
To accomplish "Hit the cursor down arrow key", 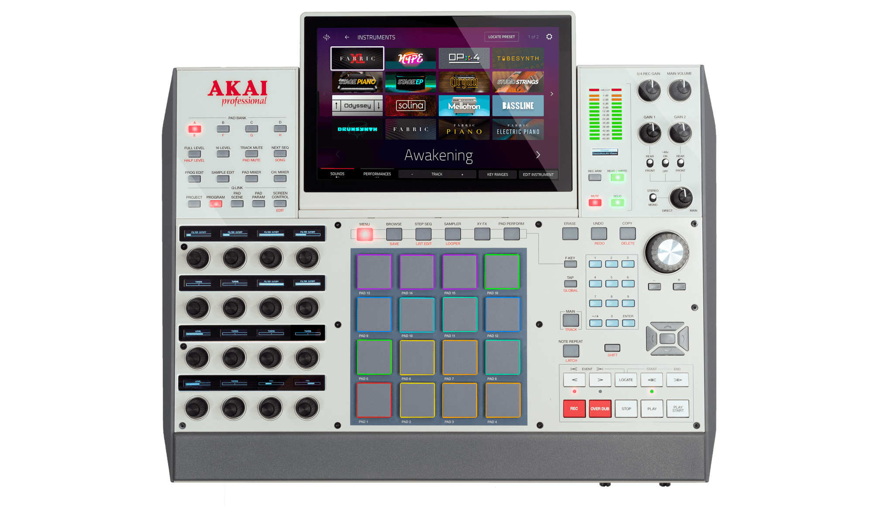I will coord(667,351).
